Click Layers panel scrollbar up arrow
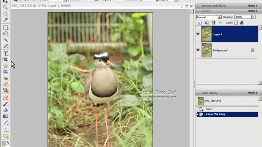 260,28
